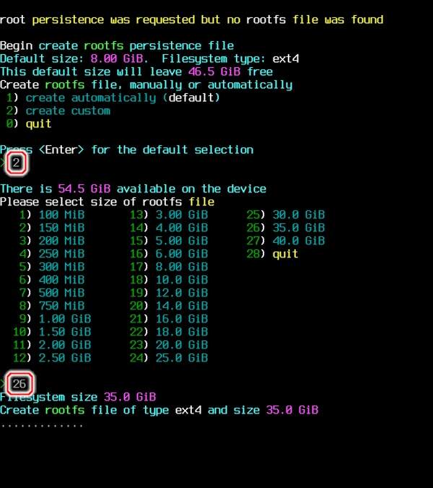Select option 1 'create automatically (default)'
This screenshot has height=488, width=433.
click(122, 98)
